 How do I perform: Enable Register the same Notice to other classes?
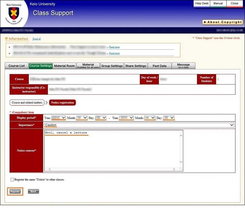point(12,180)
